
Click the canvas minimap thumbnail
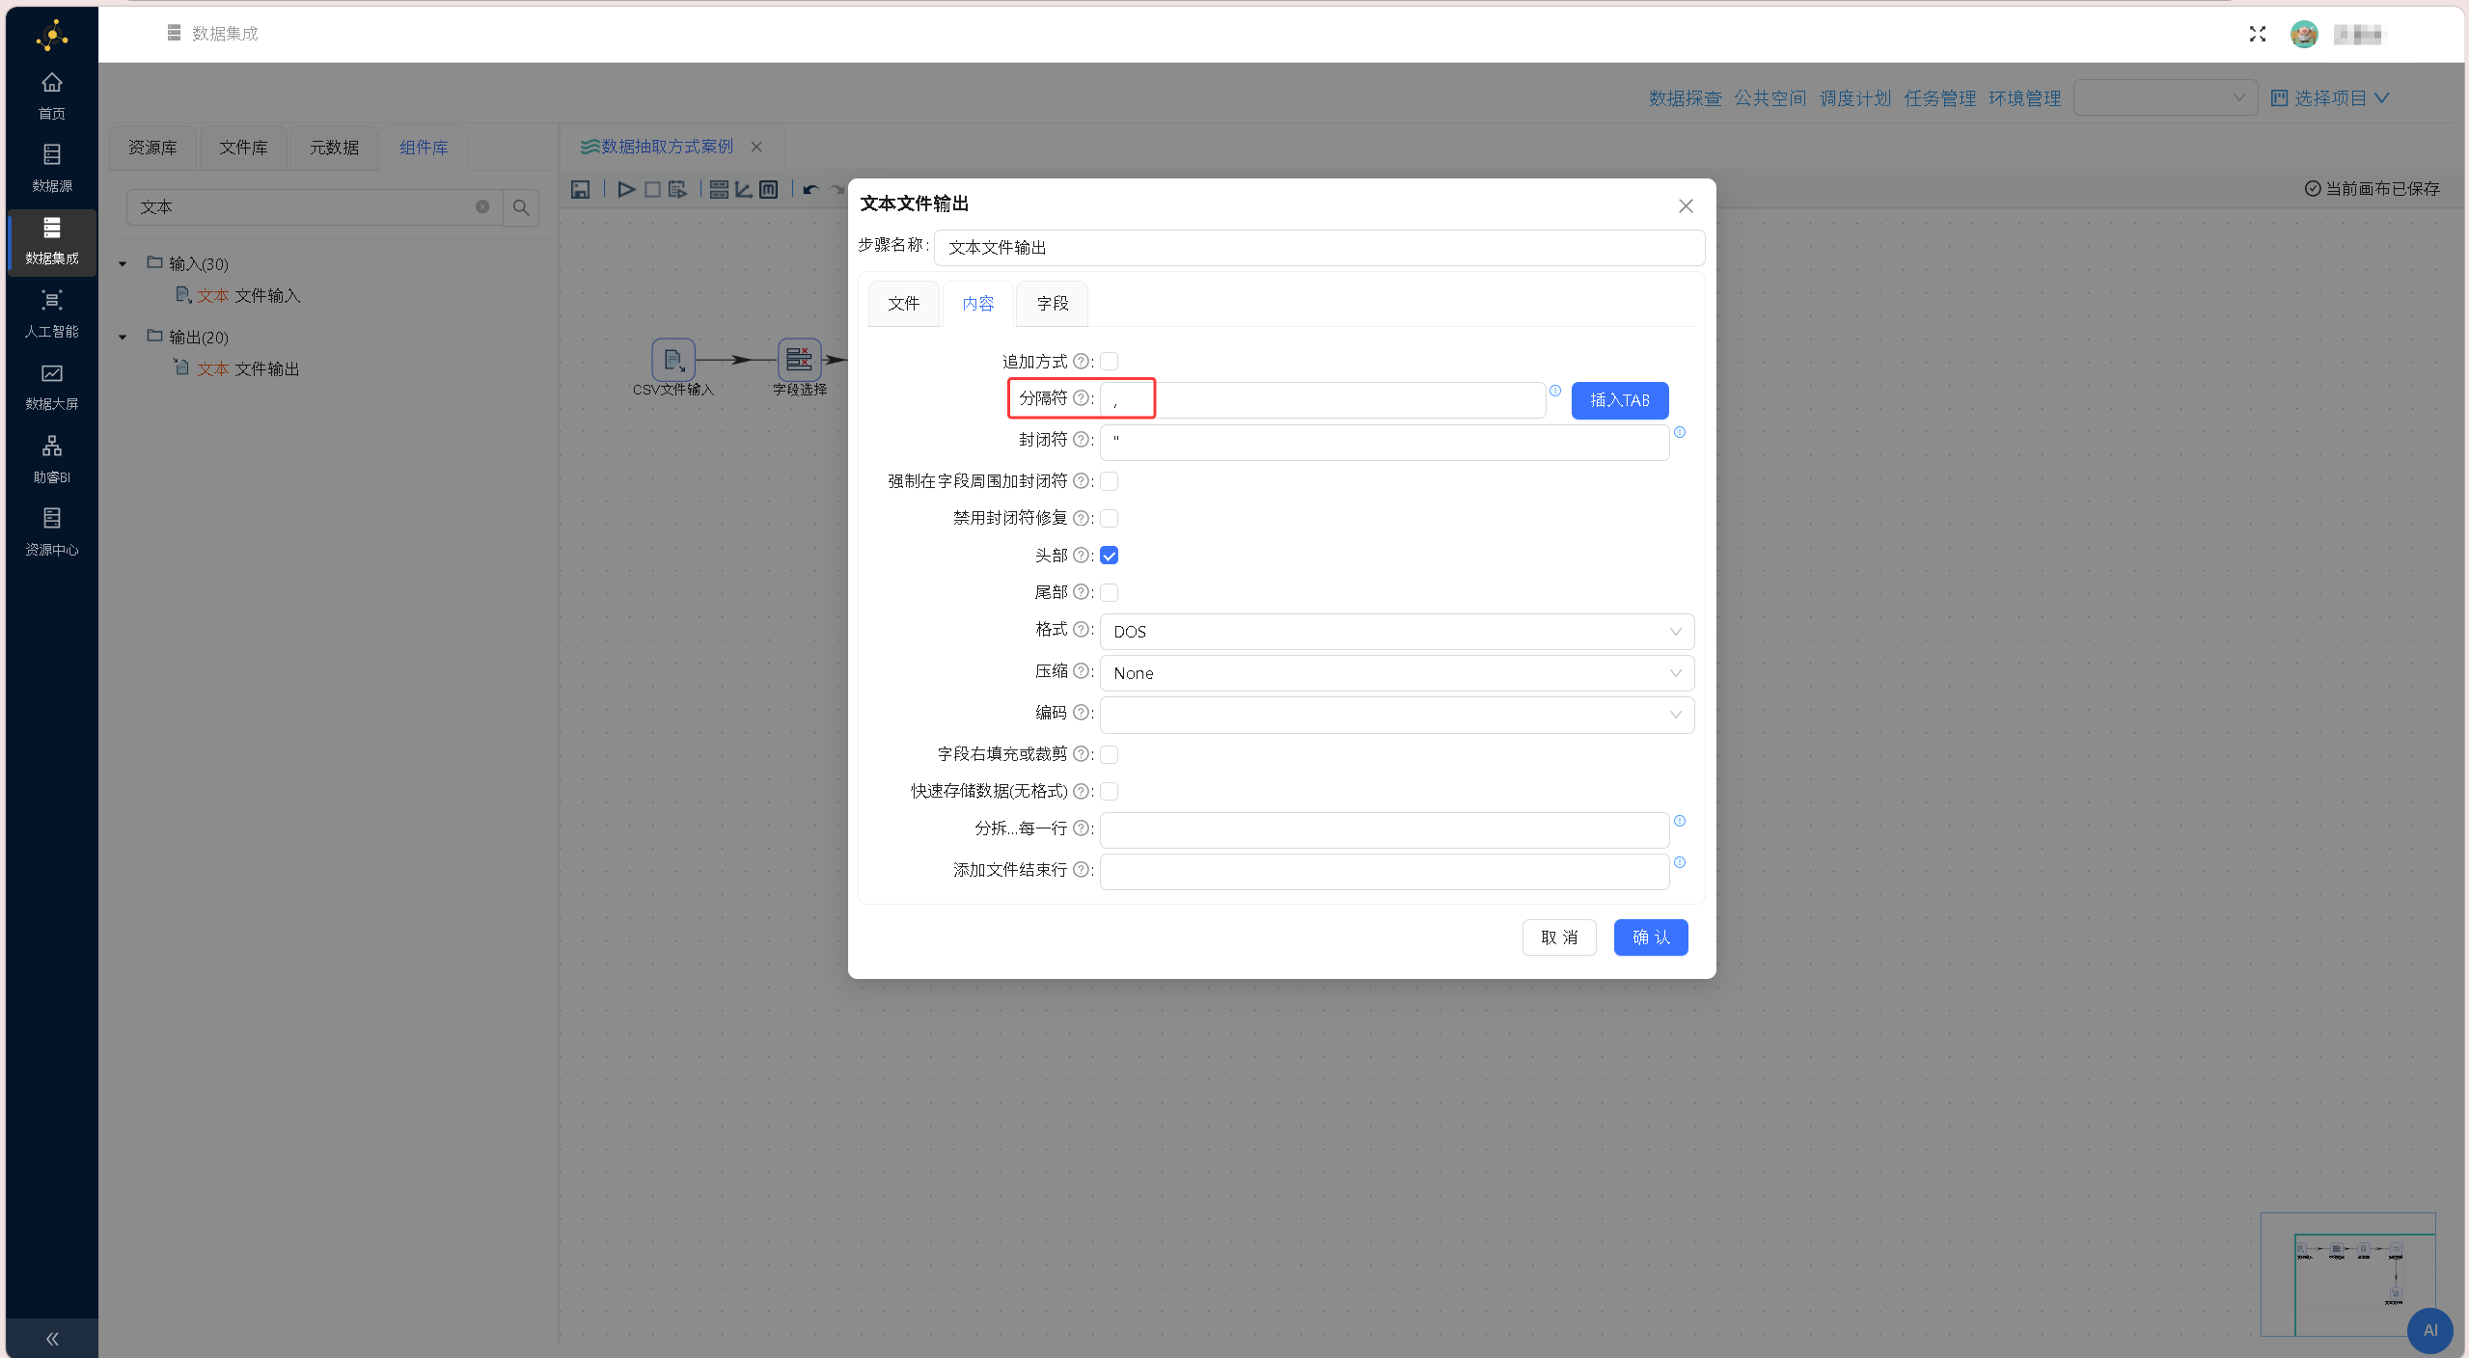click(2347, 1274)
